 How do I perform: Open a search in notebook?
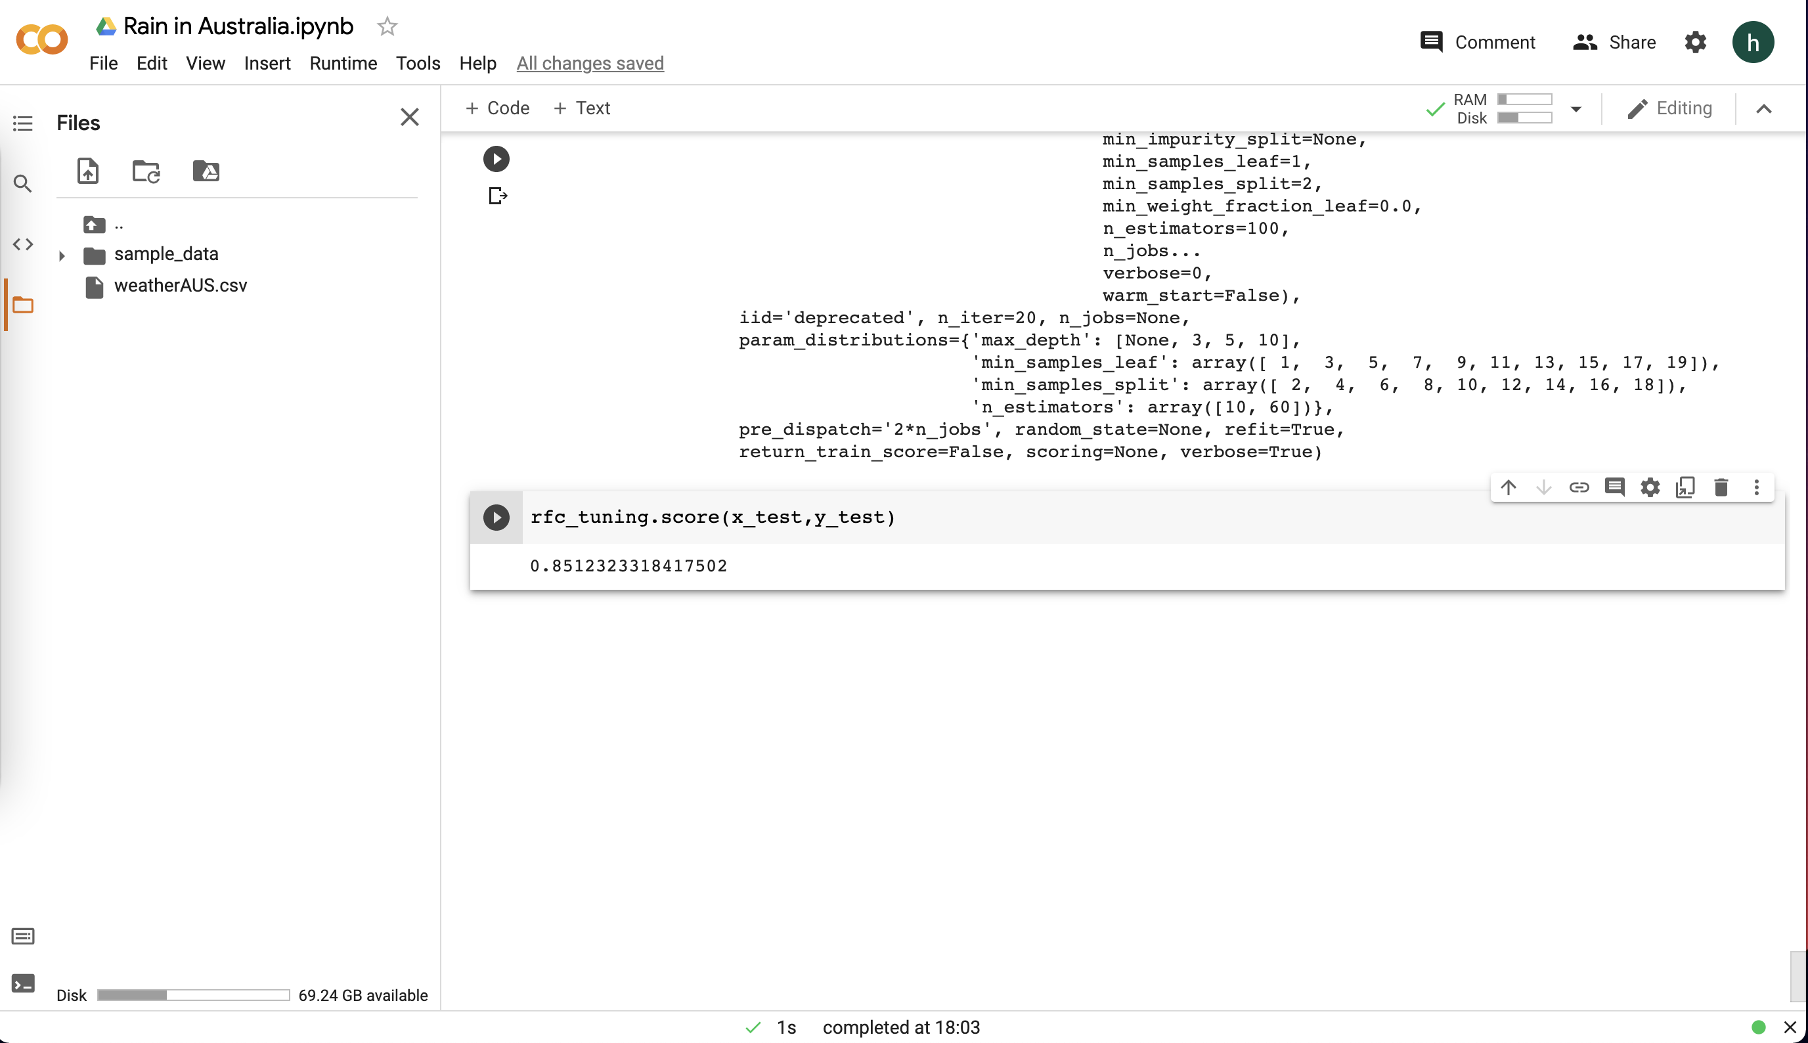point(22,183)
